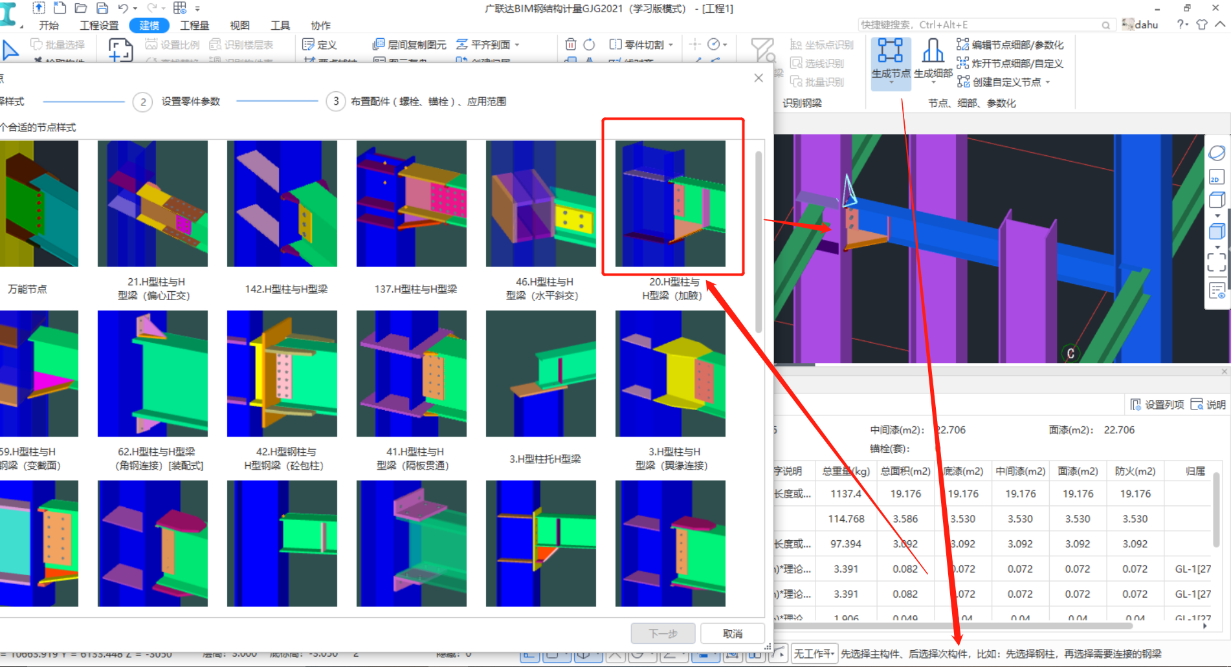Image resolution: width=1231 pixels, height=667 pixels.
Task: Open the Undo history dropdown arrow
Action: (x=135, y=9)
